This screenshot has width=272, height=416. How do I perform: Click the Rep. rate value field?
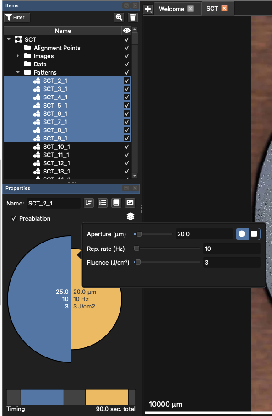[x=232, y=249]
